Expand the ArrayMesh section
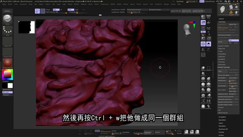The height and width of the screenshot is (137, 243). coord(222,117)
